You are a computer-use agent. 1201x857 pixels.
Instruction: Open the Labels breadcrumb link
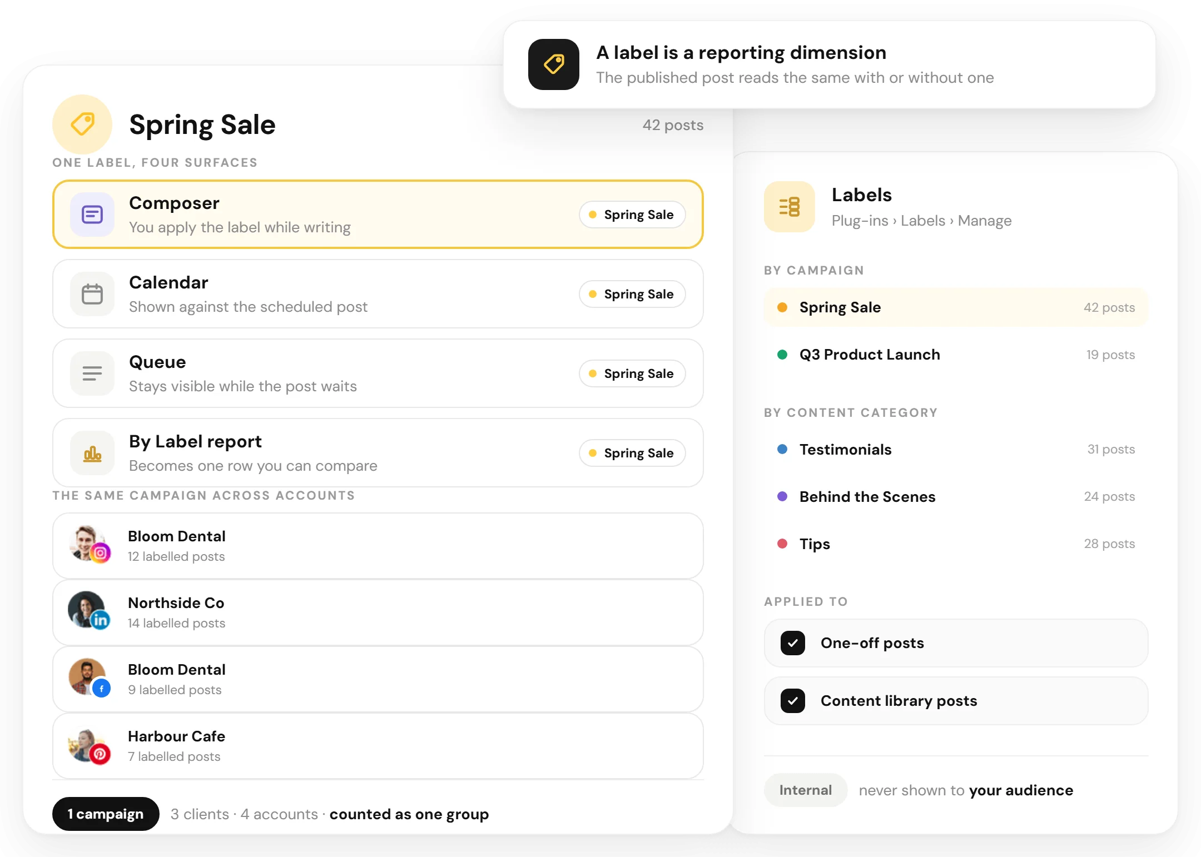923,221
